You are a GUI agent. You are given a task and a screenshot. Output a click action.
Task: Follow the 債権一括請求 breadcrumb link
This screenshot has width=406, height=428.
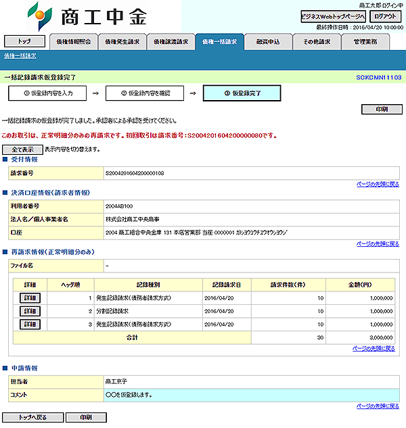tap(20, 56)
